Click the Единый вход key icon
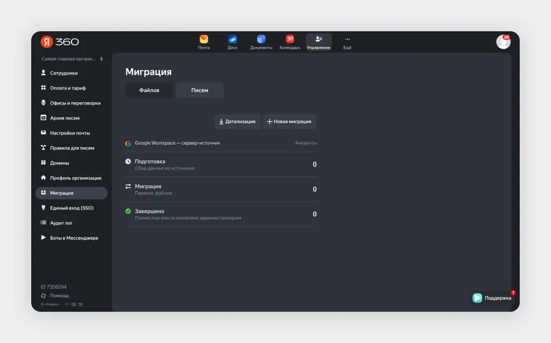Viewport: 551px width, 343px height. (x=43, y=208)
